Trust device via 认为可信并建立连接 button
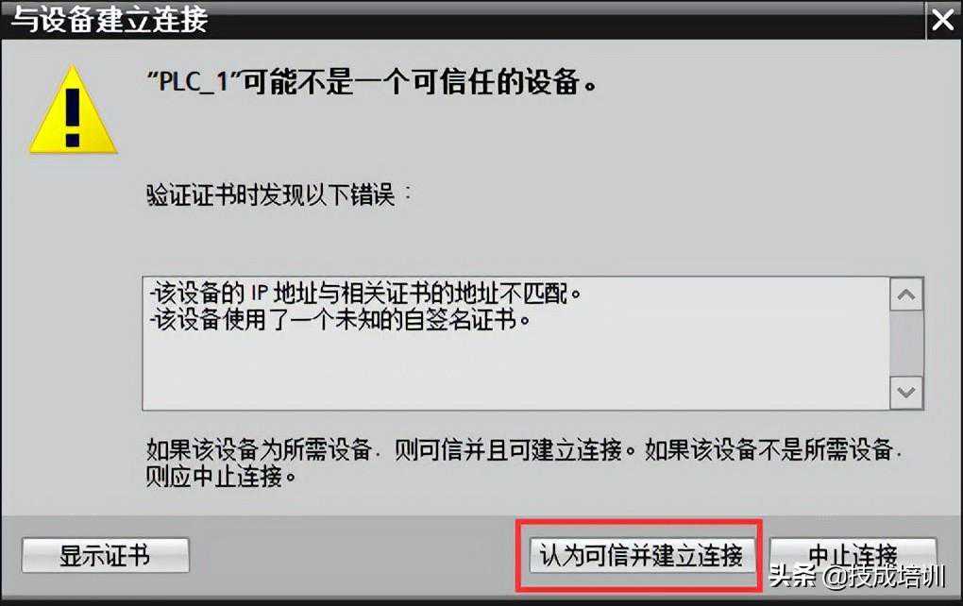963x606 pixels. click(x=641, y=556)
